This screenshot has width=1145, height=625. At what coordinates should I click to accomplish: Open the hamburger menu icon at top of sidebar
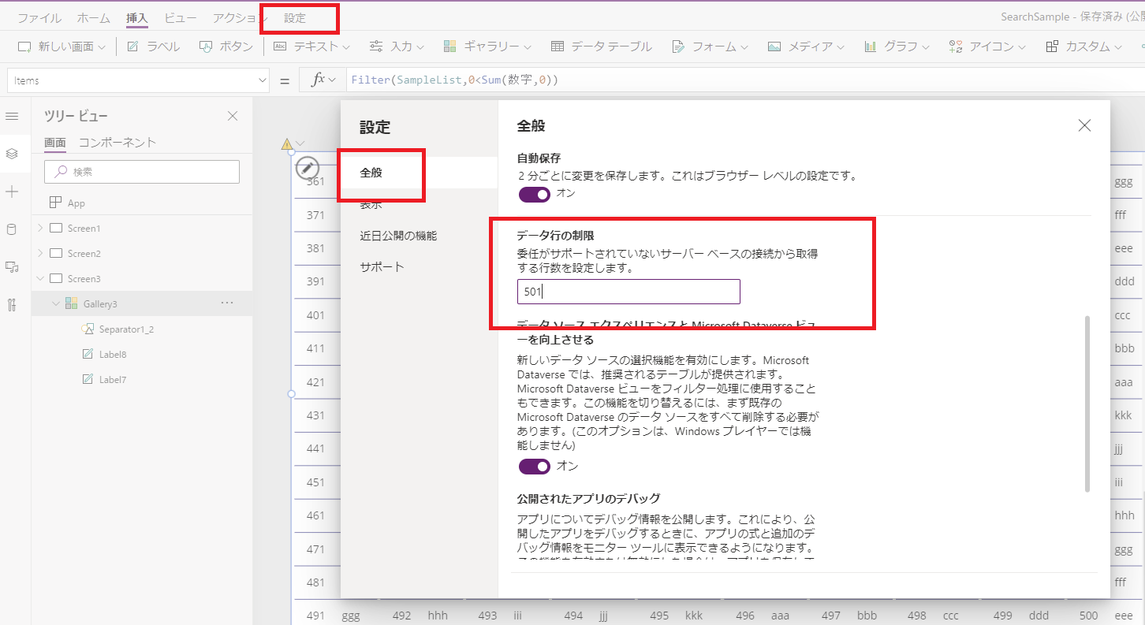pyautogui.click(x=13, y=116)
